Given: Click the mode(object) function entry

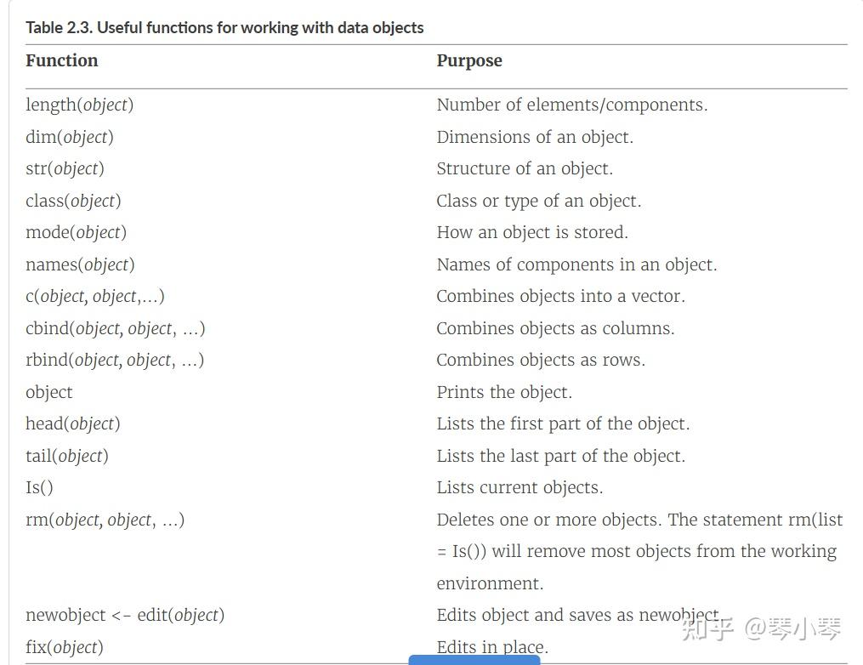Looking at the screenshot, I should click(76, 232).
